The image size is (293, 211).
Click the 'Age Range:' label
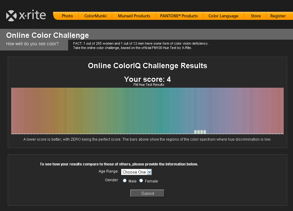point(109,171)
